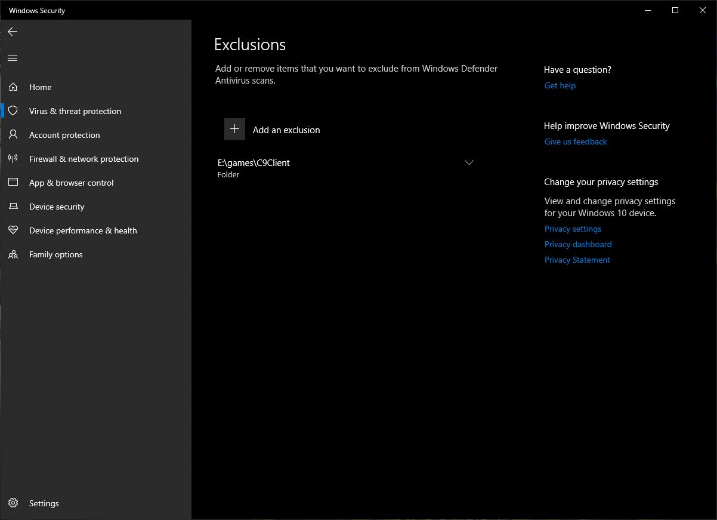
Task: Click the plus icon to add exclusion
Action: [234, 129]
